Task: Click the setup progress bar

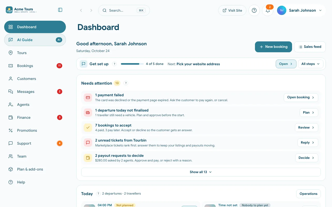Action: [x=132, y=64]
